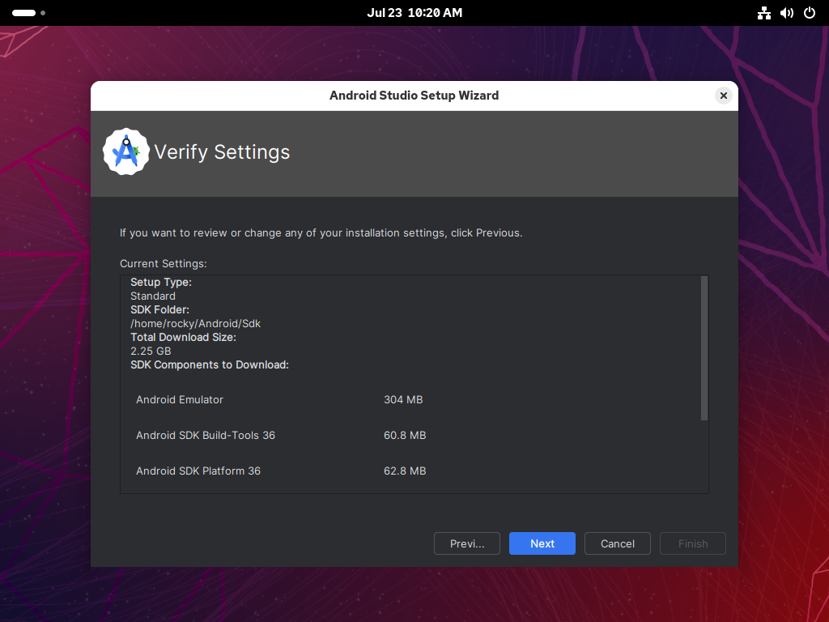Open the Activities pill in top-left corner

pyautogui.click(x=23, y=13)
